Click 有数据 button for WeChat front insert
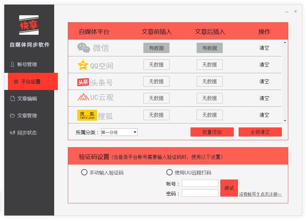 156,48
